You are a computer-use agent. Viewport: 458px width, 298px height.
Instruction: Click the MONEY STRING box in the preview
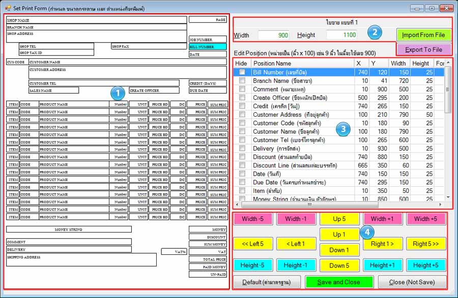tap(69, 229)
